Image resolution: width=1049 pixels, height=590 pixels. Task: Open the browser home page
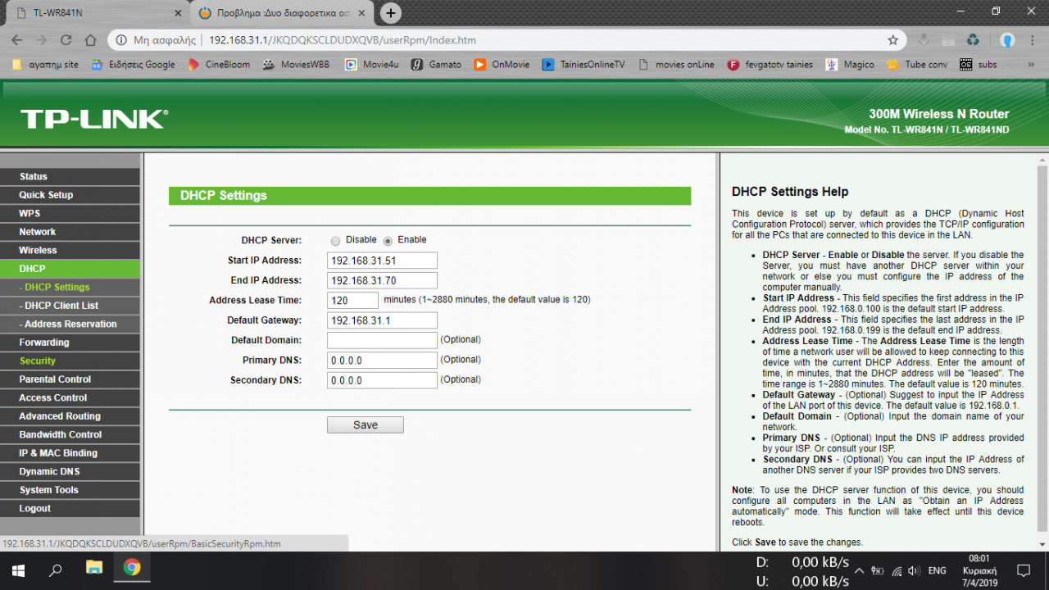click(91, 39)
